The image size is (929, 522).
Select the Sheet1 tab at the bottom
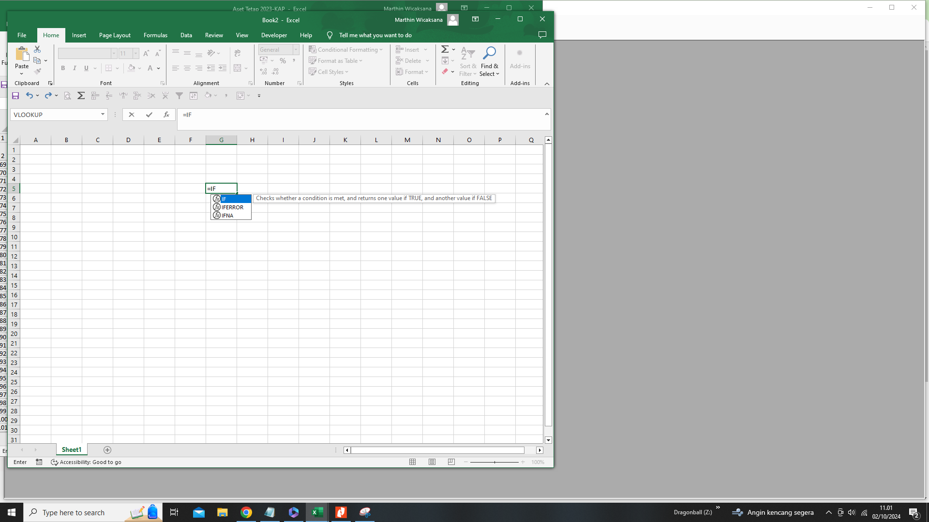click(71, 449)
